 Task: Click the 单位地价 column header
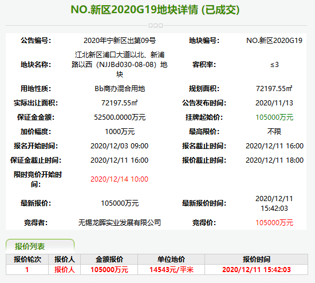(171, 260)
